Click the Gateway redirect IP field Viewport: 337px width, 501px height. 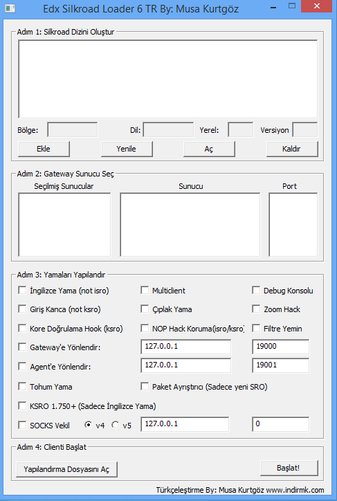click(185, 347)
